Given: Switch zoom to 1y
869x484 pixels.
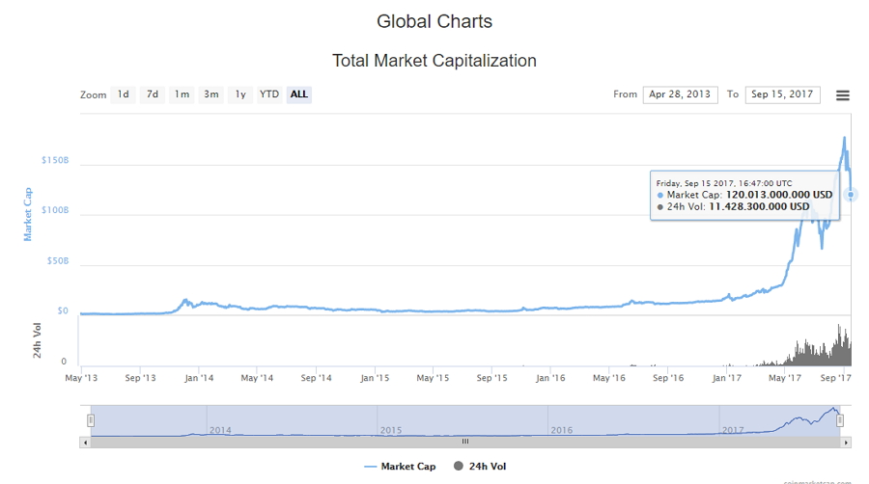Looking at the screenshot, I should (240, 94).
